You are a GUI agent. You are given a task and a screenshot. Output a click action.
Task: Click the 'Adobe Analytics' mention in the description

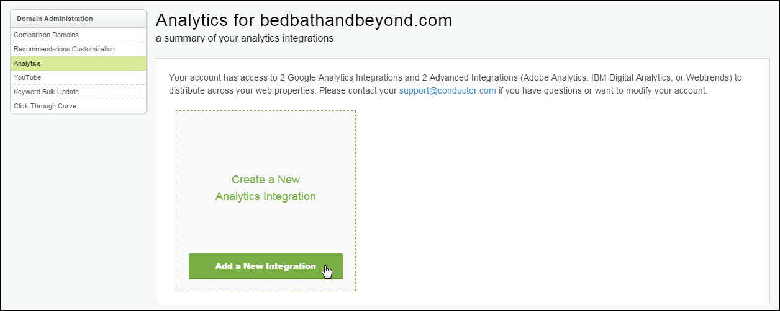pos(553,77)
